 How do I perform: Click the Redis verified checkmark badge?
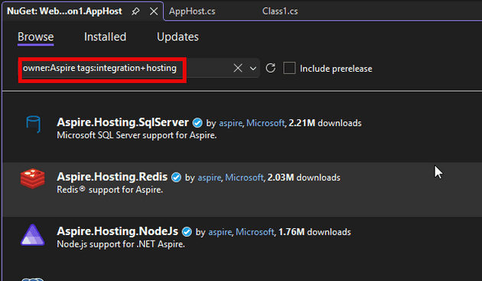(x=176, y=178)
